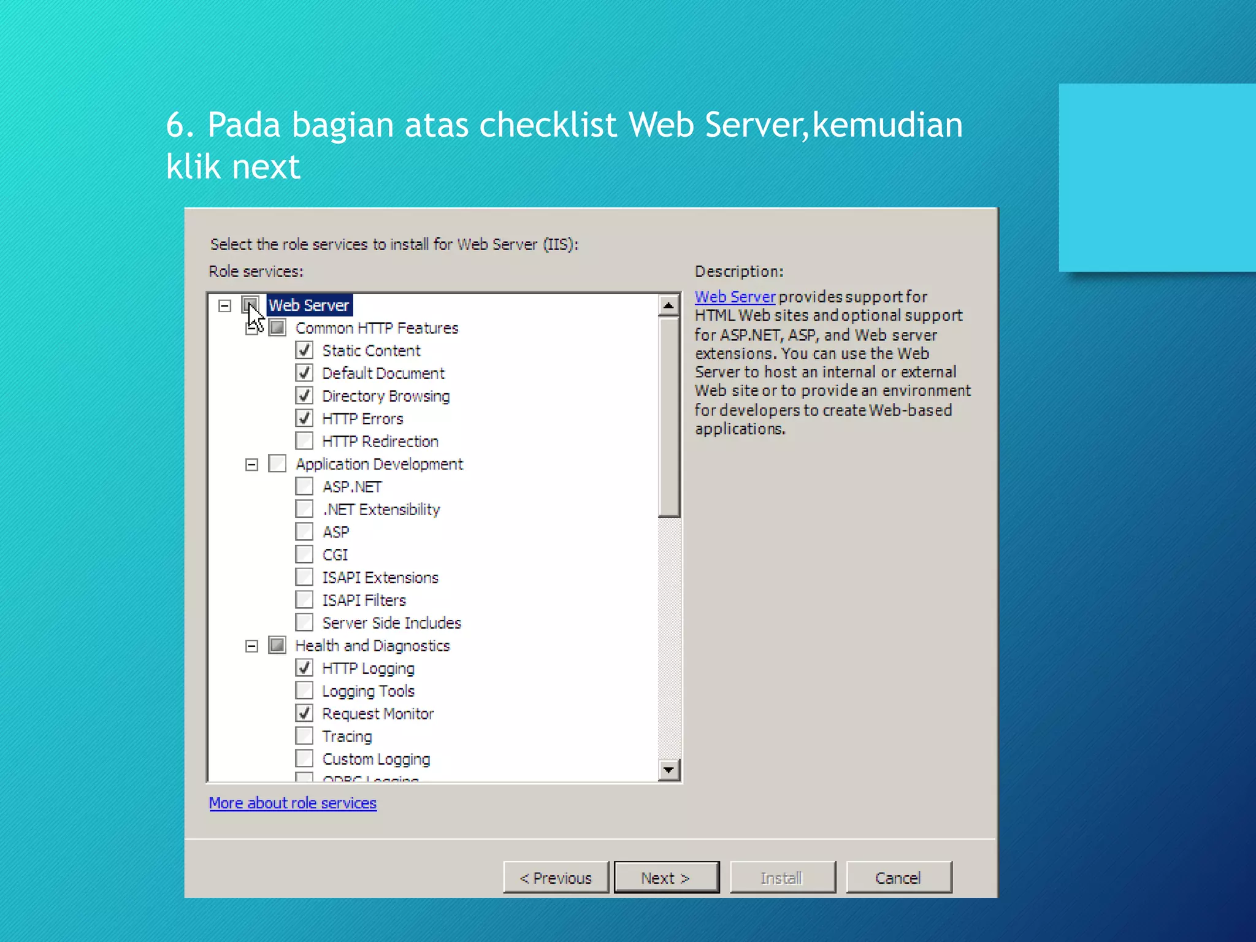Click scrollbar up arrow in role list
Image resolution: width=1256 pixels, height=942 pixels.
(x=669, y=305)
